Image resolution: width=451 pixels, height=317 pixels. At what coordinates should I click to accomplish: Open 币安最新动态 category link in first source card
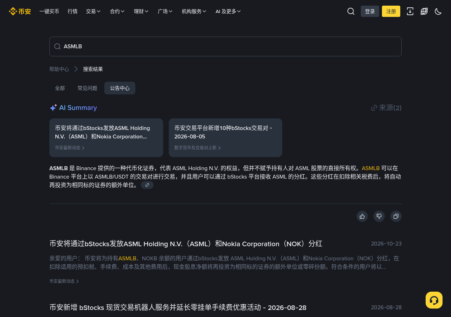[x=70, y=148]
